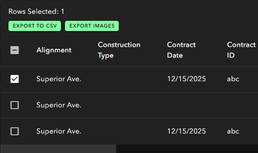Click Superior Ave. in the second row
This screenshot has width=258, height=153.
point(59,105)
